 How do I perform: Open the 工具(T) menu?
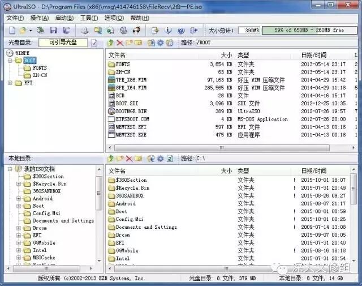pyautogui.click(x=89, y=18)
